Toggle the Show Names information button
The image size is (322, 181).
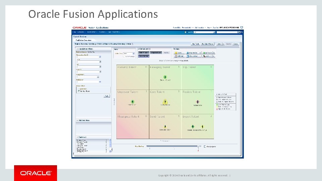point(144,56)
